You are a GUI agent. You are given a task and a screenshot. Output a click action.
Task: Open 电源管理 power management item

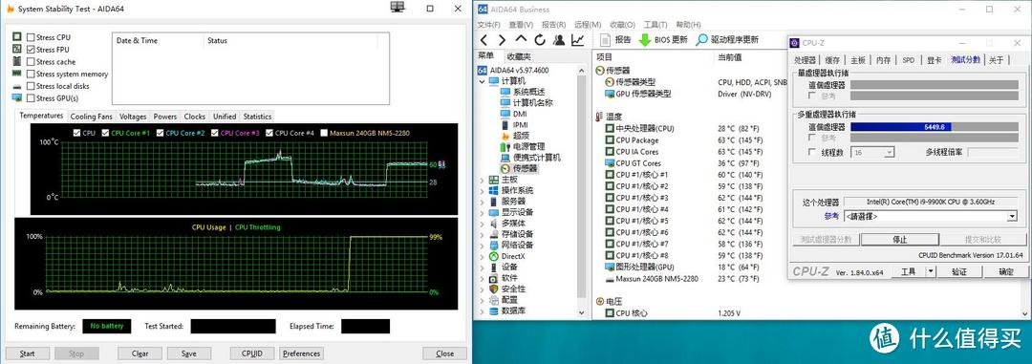click(x=522, y=147)
